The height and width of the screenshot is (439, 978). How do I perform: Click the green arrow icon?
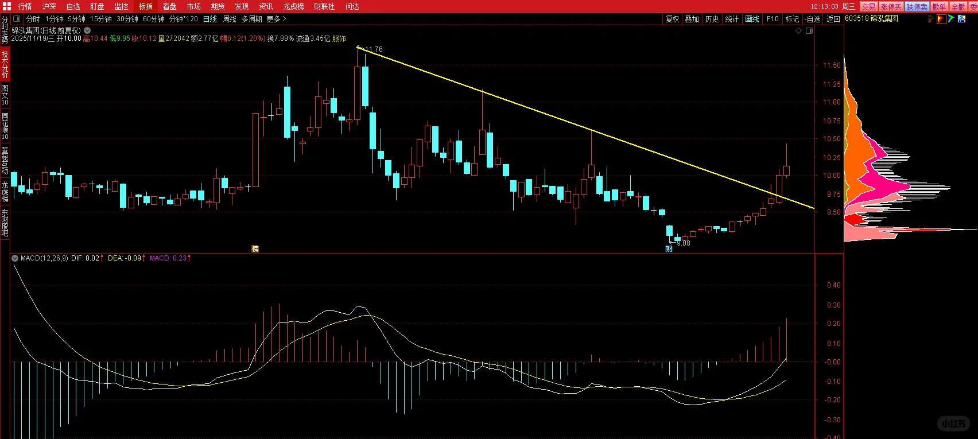pos(951,19)
